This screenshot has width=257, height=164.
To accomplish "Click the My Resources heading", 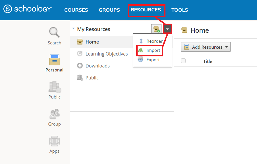I will click(94, 29).
